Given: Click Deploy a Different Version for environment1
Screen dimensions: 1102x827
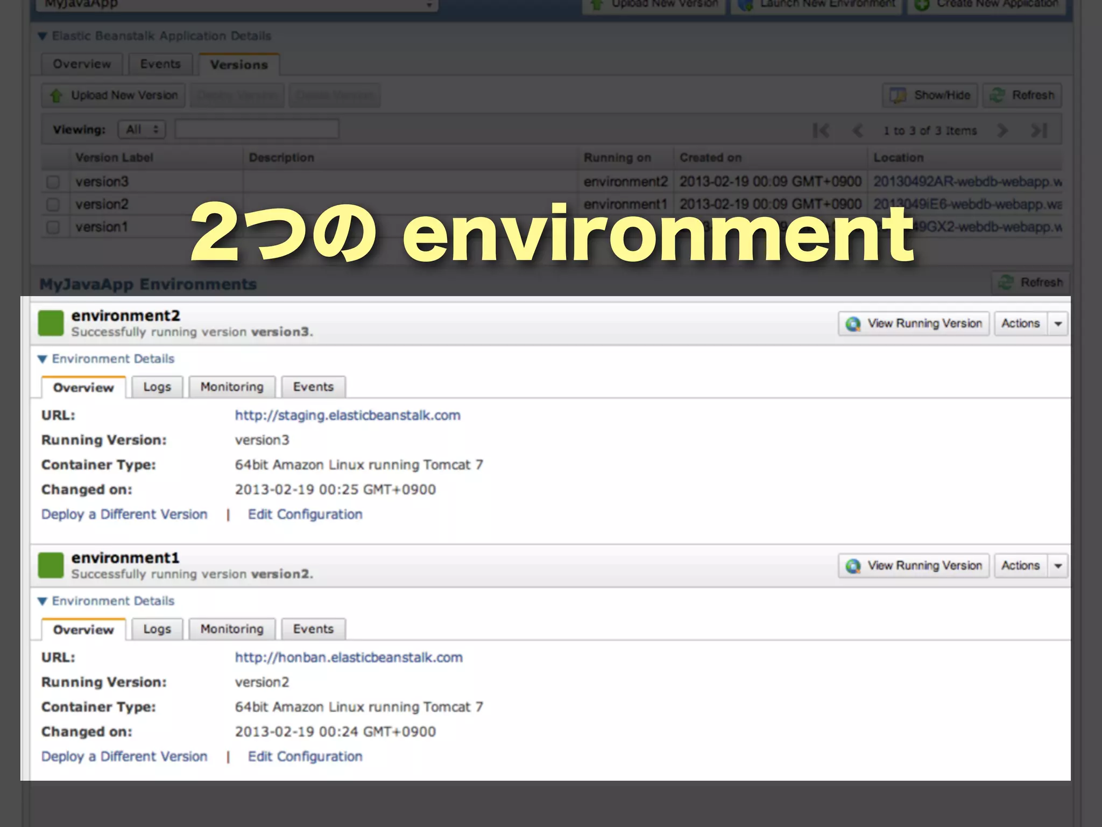Looking at the screenshot, I should tap(124, 757).
